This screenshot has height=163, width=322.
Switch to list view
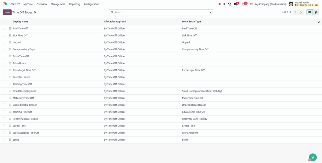point(310,12)
